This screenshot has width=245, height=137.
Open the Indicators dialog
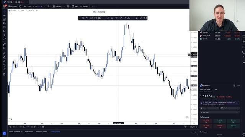tap(57, 6)
